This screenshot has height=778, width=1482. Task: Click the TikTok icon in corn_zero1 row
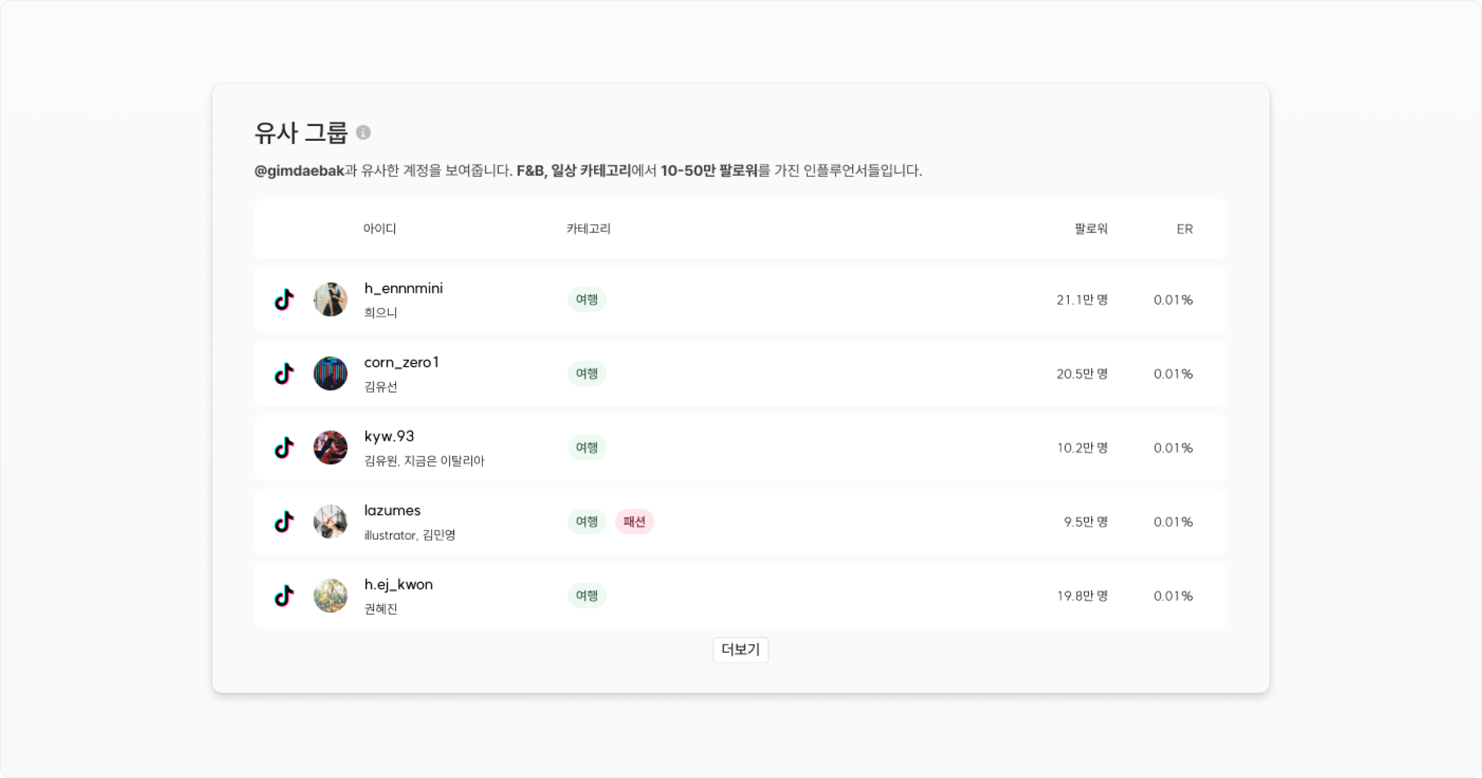tap(284, 374)
